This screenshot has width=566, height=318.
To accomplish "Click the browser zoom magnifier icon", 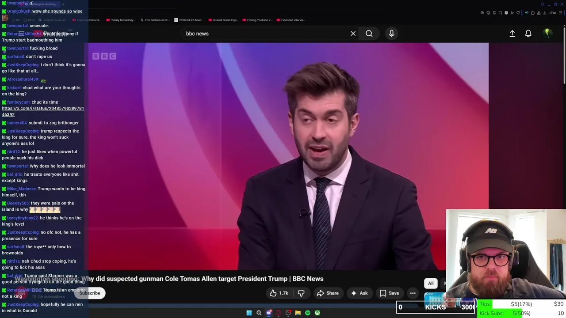I will pyautogui.click(x=482, y=13).
